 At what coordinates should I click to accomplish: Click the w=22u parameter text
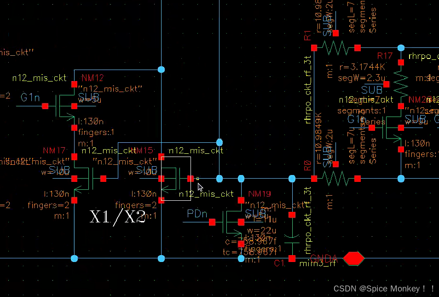(262, 230)
